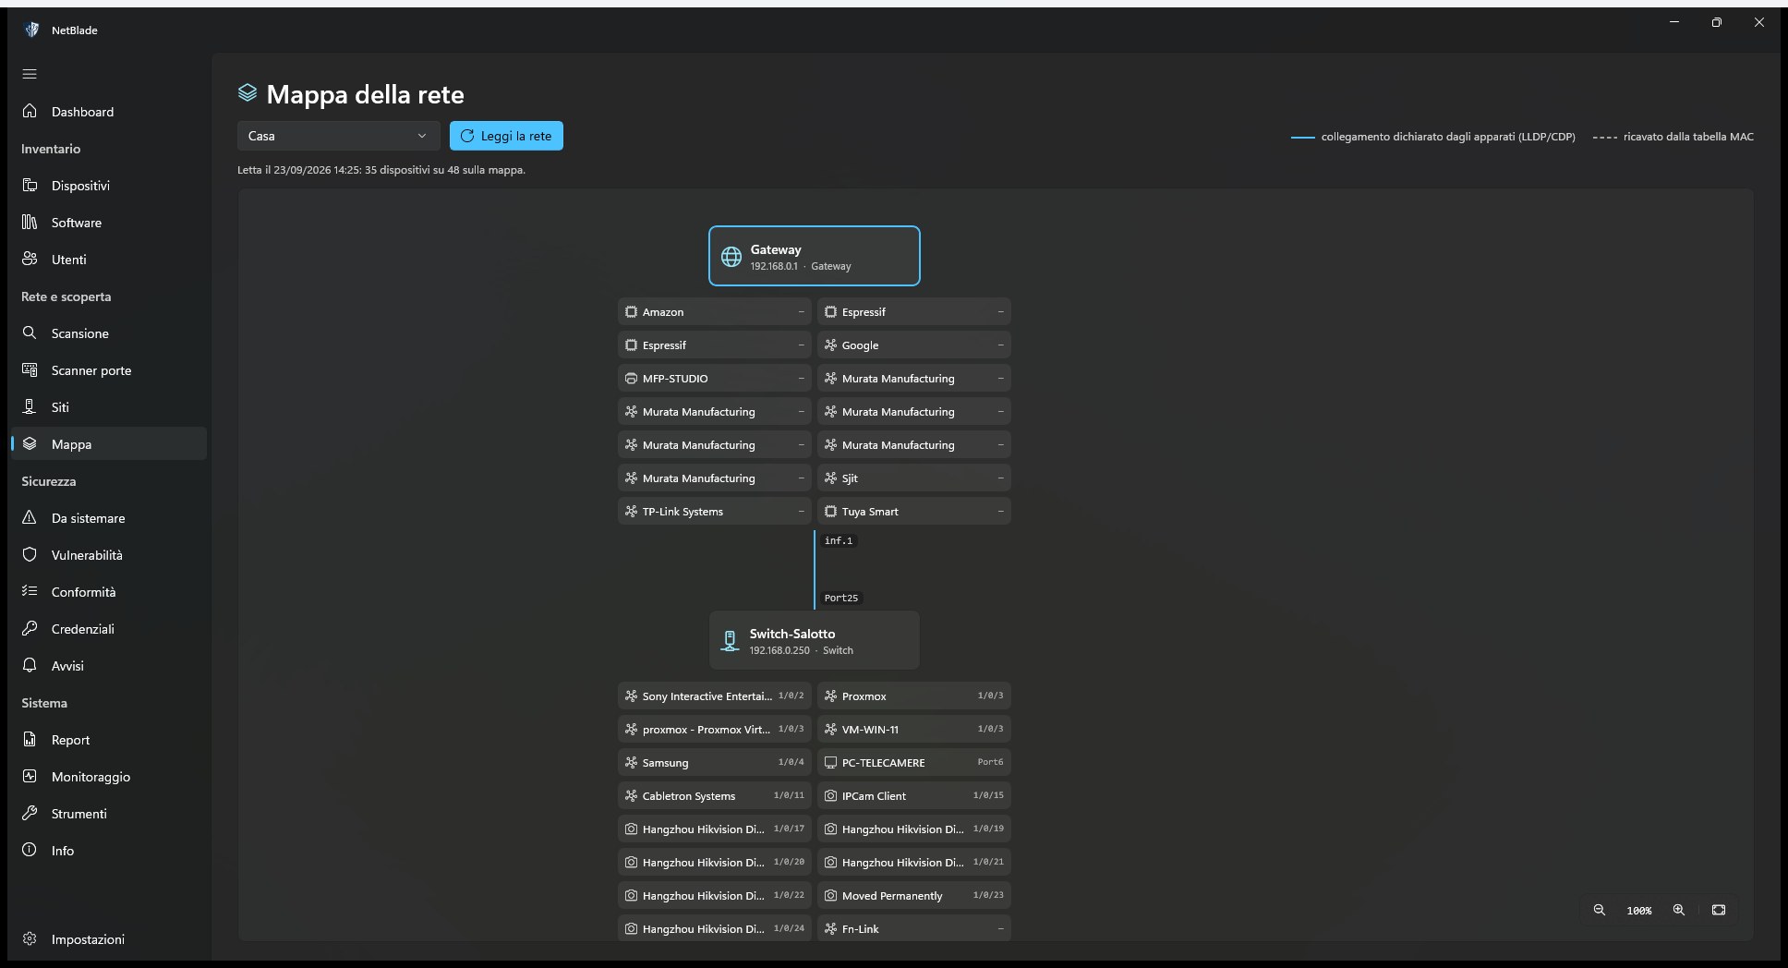This screenshot has width=1788, height=968.
Task: Go to Credenziali page
Action: click(109, 628)
